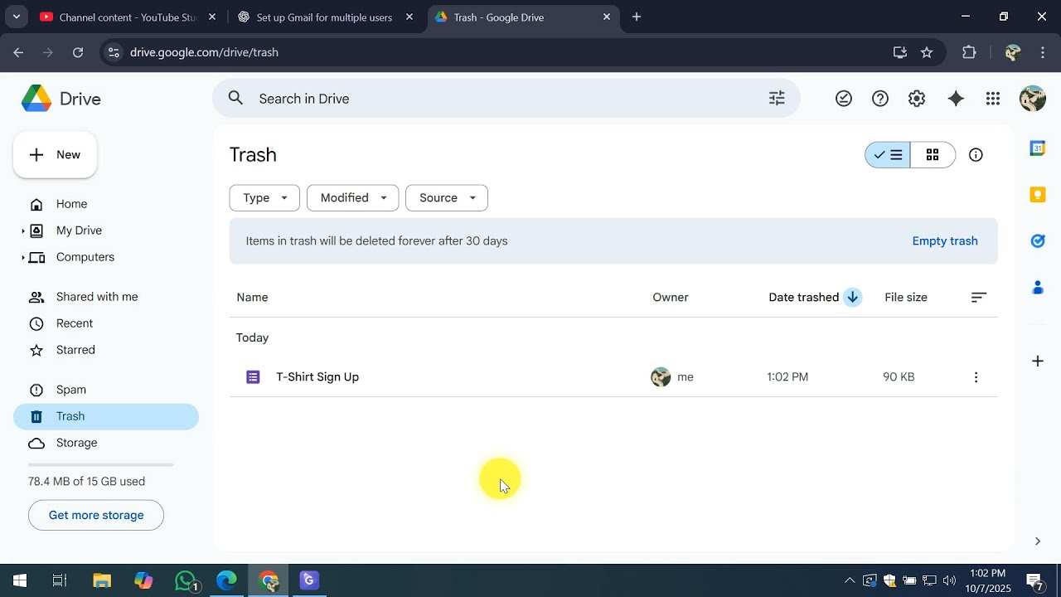The height and width of the screenshot is (597, 1061).
Task: Open the Storage section
Action: click(x=106, y=443)
